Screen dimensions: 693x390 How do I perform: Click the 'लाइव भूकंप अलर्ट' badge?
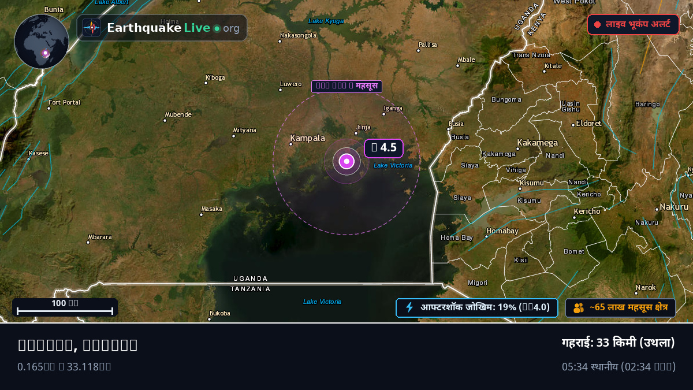point(633,25)
